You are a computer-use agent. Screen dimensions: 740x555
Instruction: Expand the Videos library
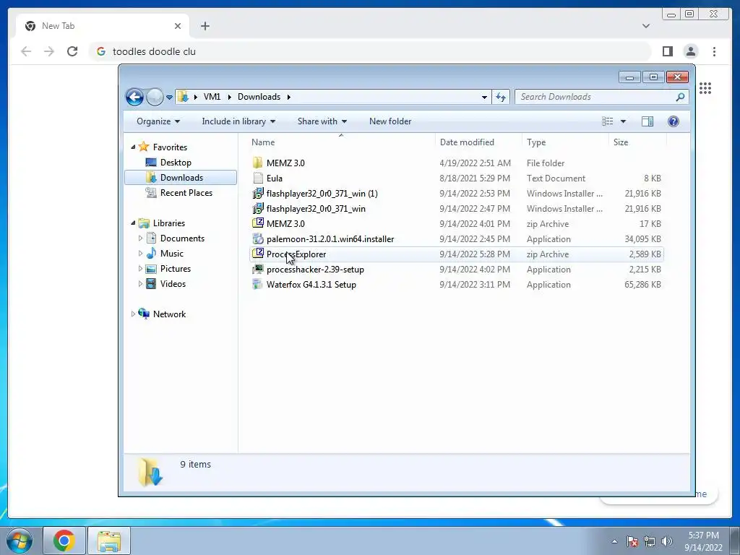[x=140, y=283]
